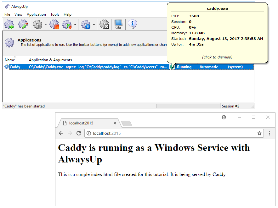This screenshot has height=208, width=278.
Task: Click the Applications header gear icon
Action: (9, 42)
